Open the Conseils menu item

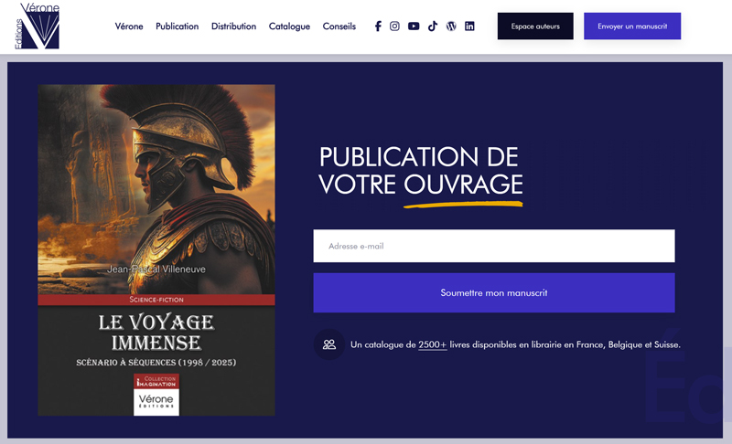click(339, 26)
